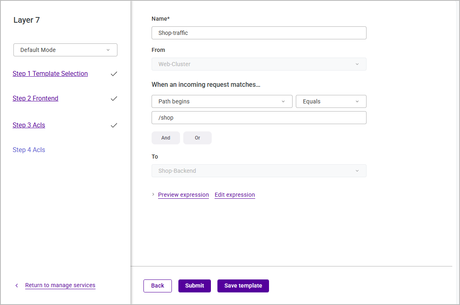The image size is (460, 305).
Task: Open Step 3 Acls
Action: pyautogui.click(x=29, y=125)
